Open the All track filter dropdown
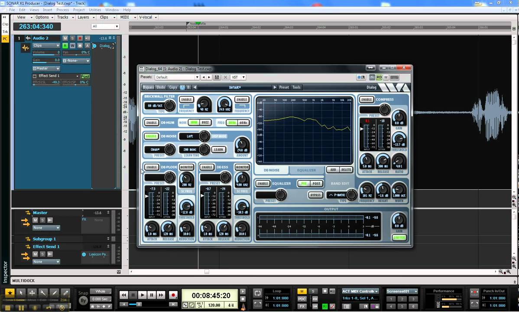This screenshot has width=519, height=312. click(105, 26)
